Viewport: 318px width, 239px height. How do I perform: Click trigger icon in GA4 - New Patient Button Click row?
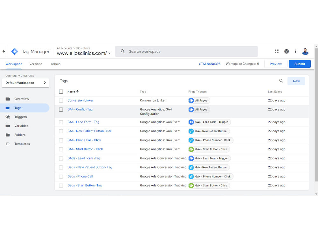[x=191, y=131]
